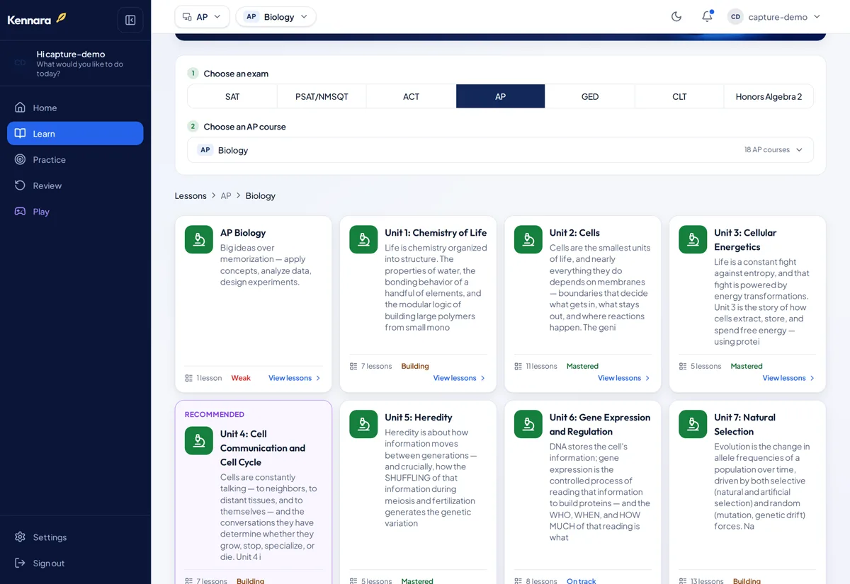This screenshot has height=584, width=850.
Task: Open the capture-demo account menu
Action: coord(774,16)
